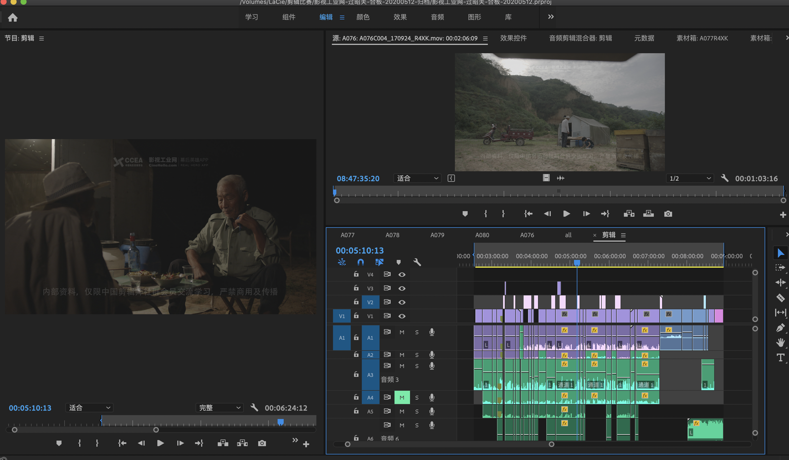
Task: Open the A080 sequence tab
Action: (482, 235)
